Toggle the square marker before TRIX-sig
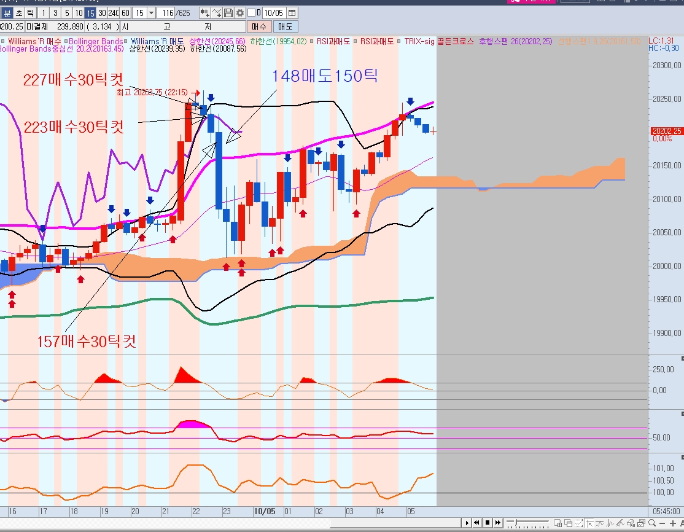 (399, 41)
